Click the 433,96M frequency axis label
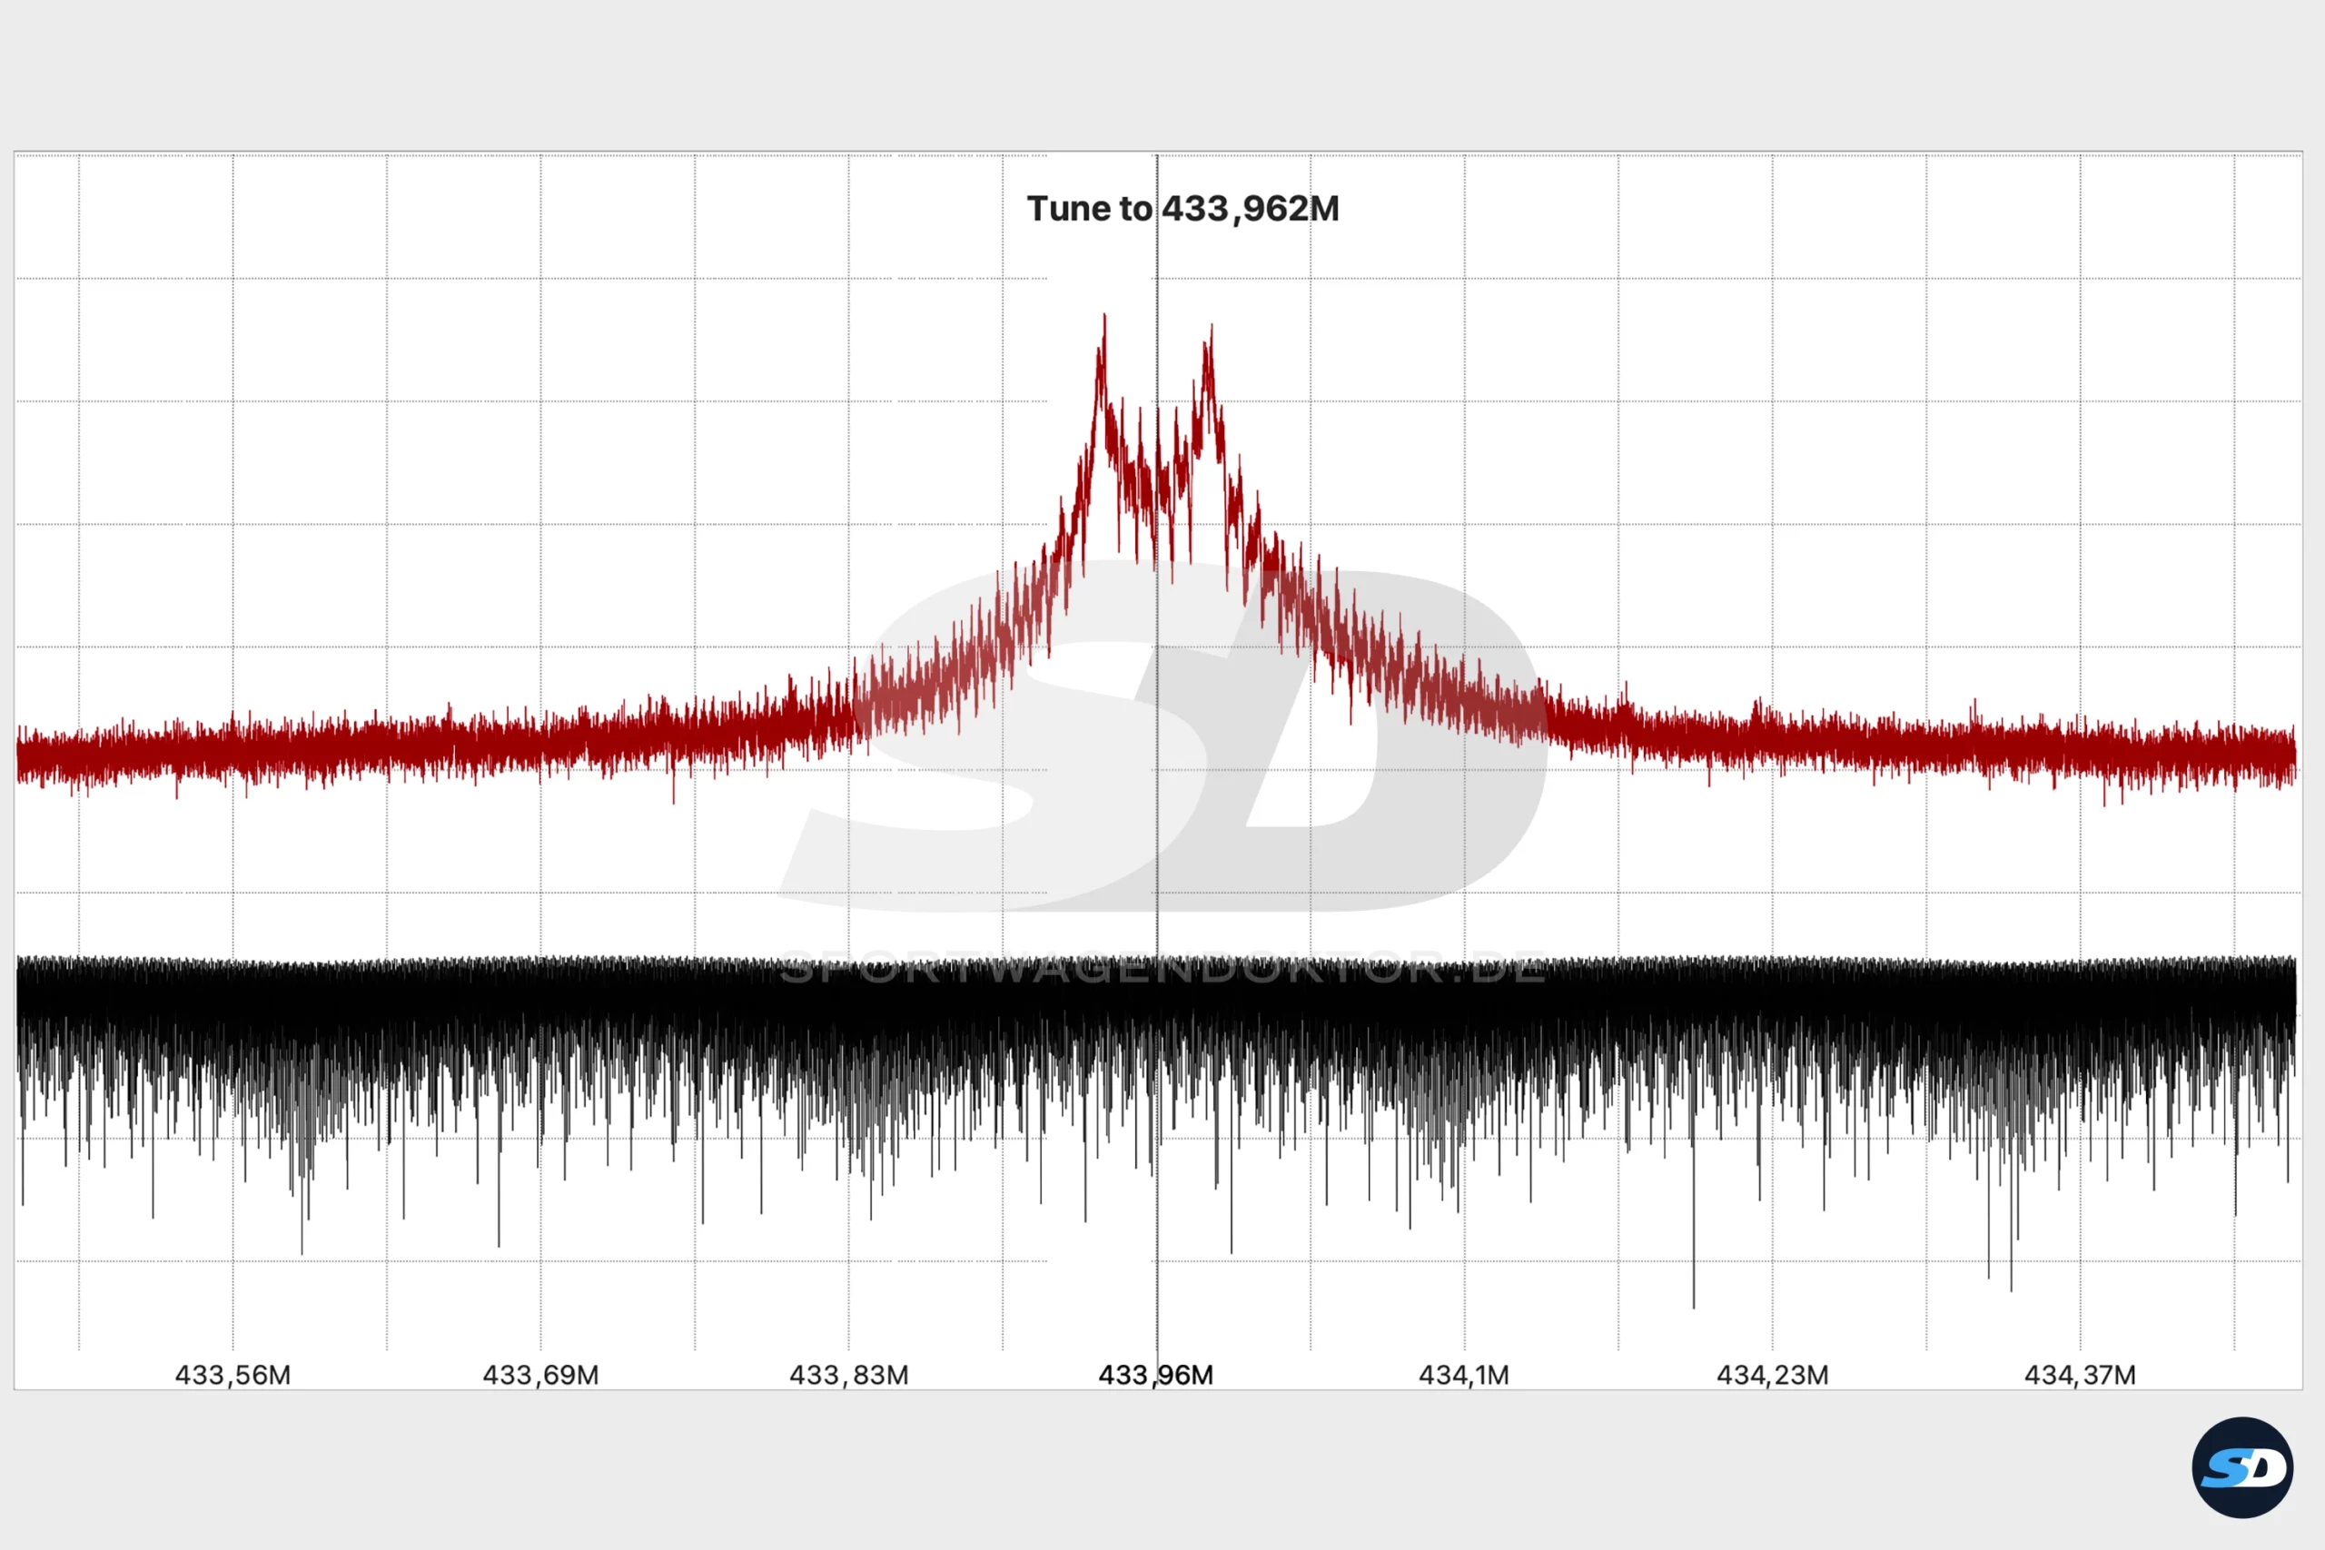This screenshot has height=1550, width=2325. 1155,1375
